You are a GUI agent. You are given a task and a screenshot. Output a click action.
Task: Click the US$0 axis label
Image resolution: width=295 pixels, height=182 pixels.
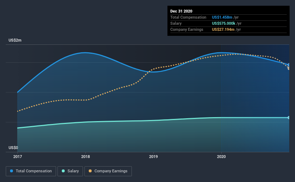click(x=13, y=148)
